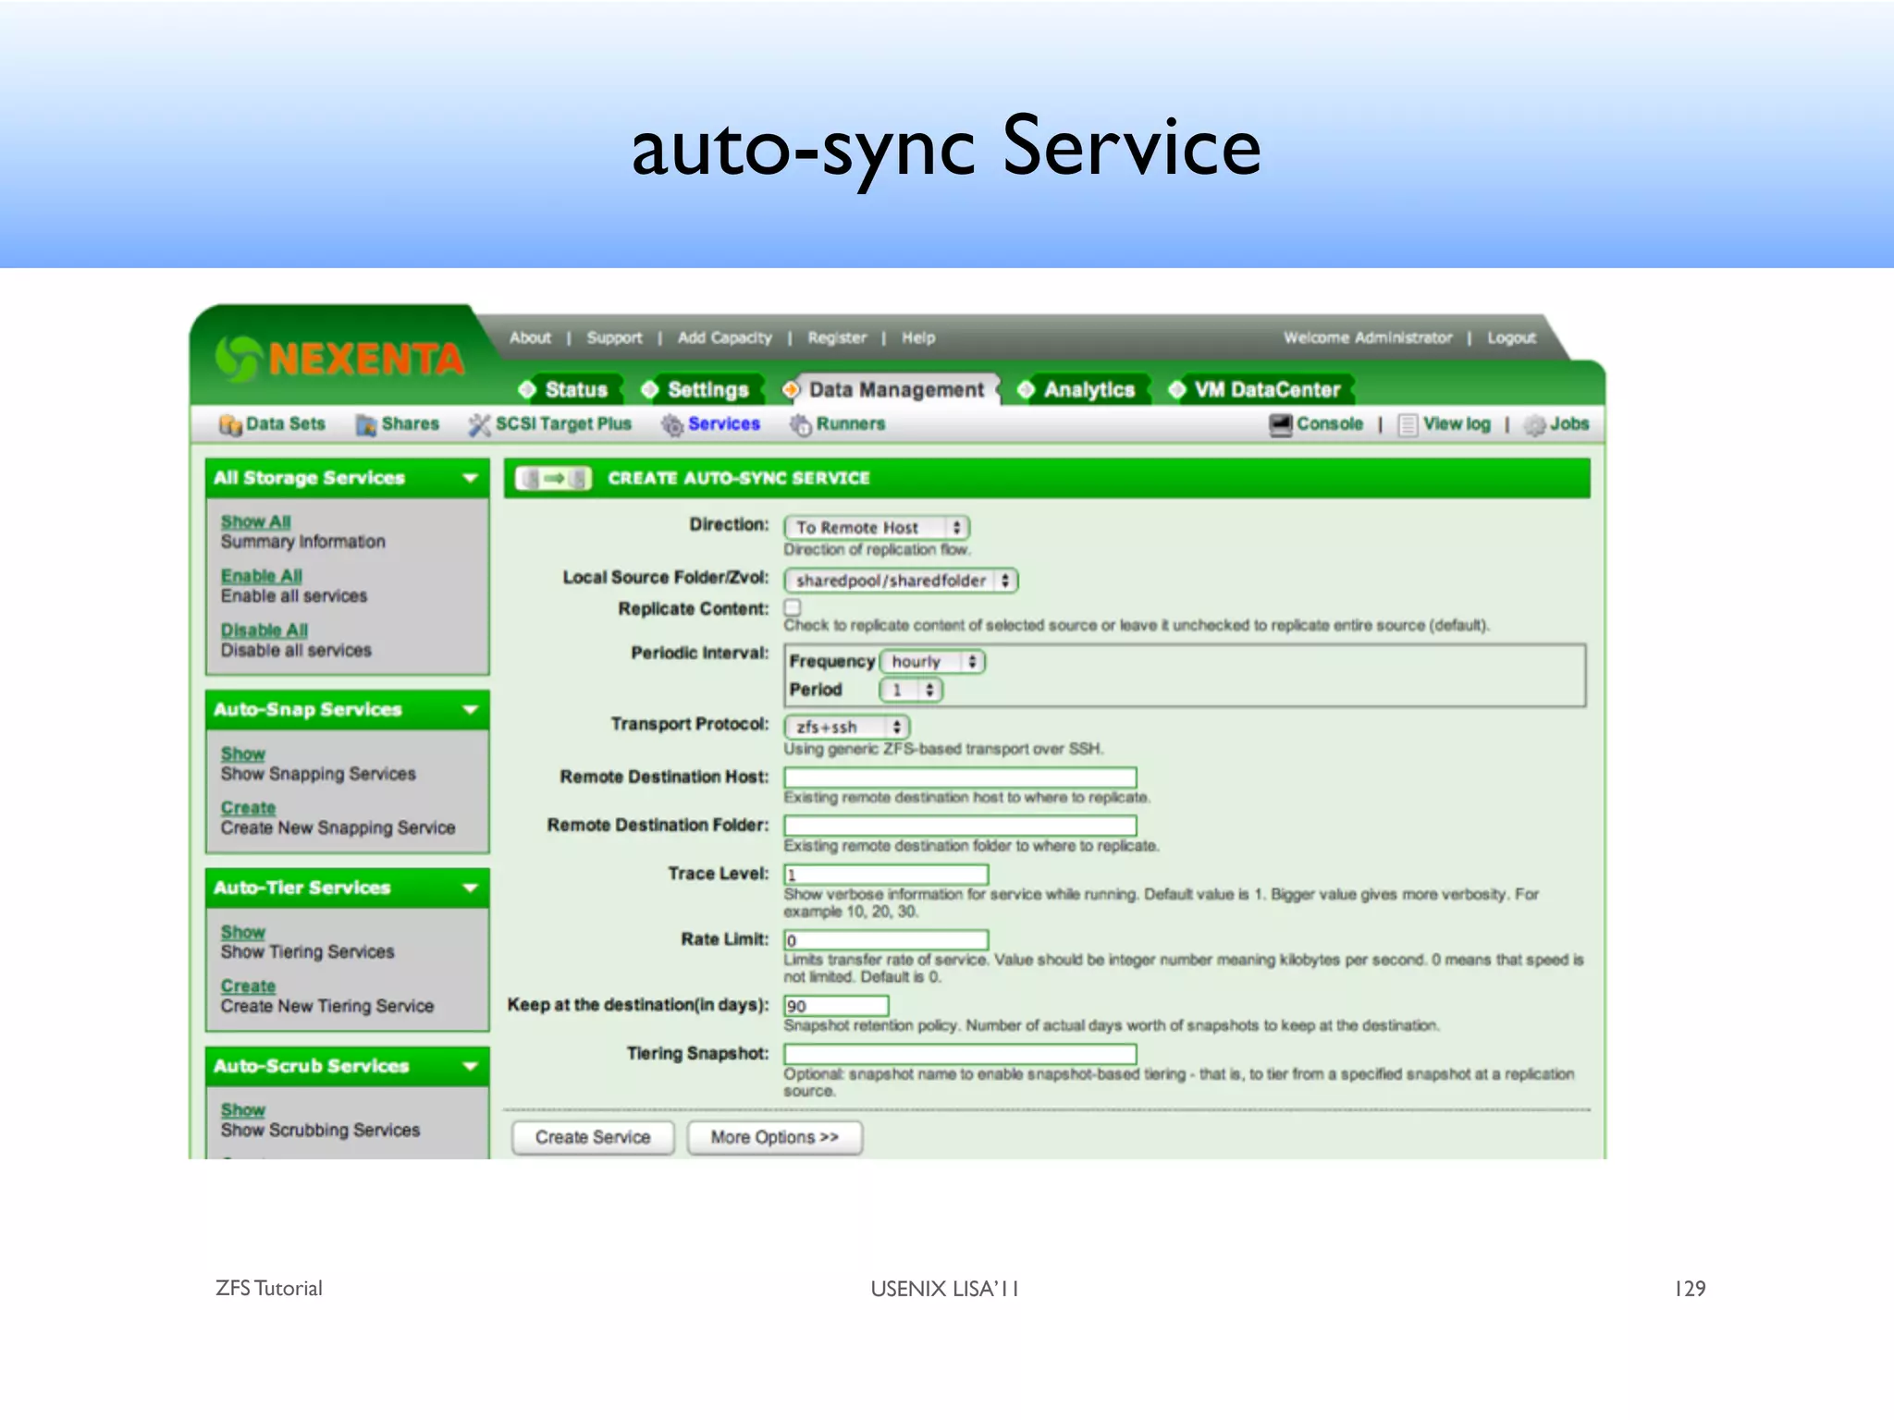1894x1420 pixels.
Task: Click the More Options >> button
Action: tap(775, 1137)
